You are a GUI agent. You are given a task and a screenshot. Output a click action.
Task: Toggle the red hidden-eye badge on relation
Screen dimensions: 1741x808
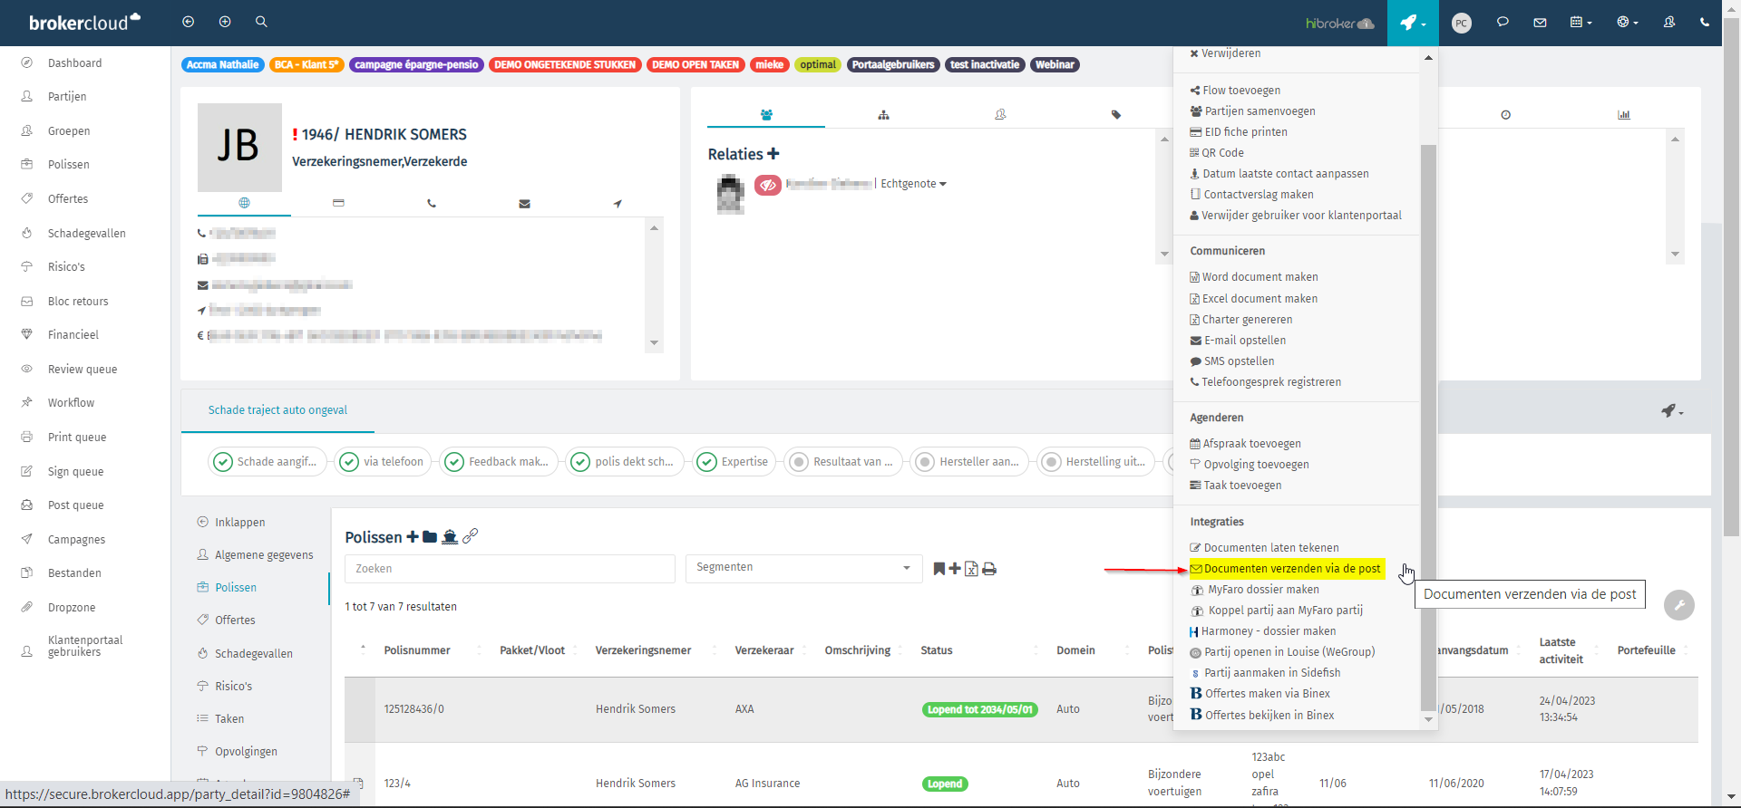pos(768,185)
